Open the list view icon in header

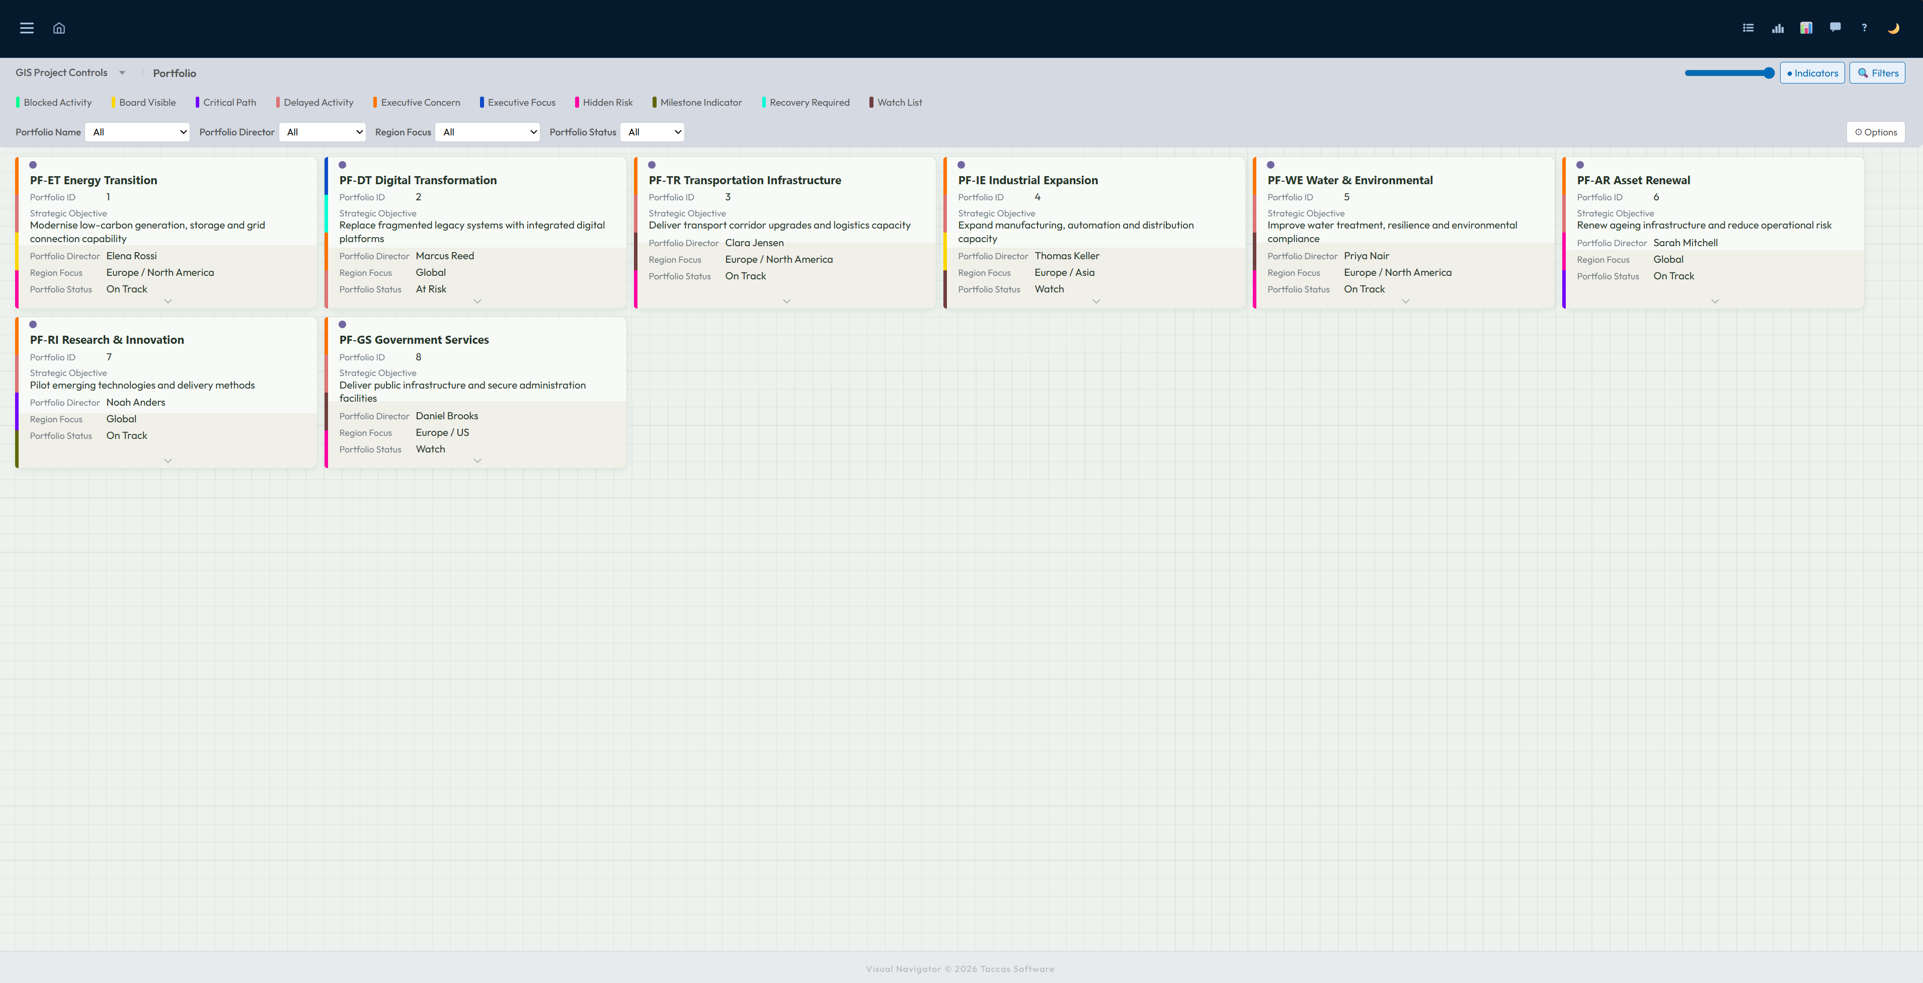point(1748,28)
